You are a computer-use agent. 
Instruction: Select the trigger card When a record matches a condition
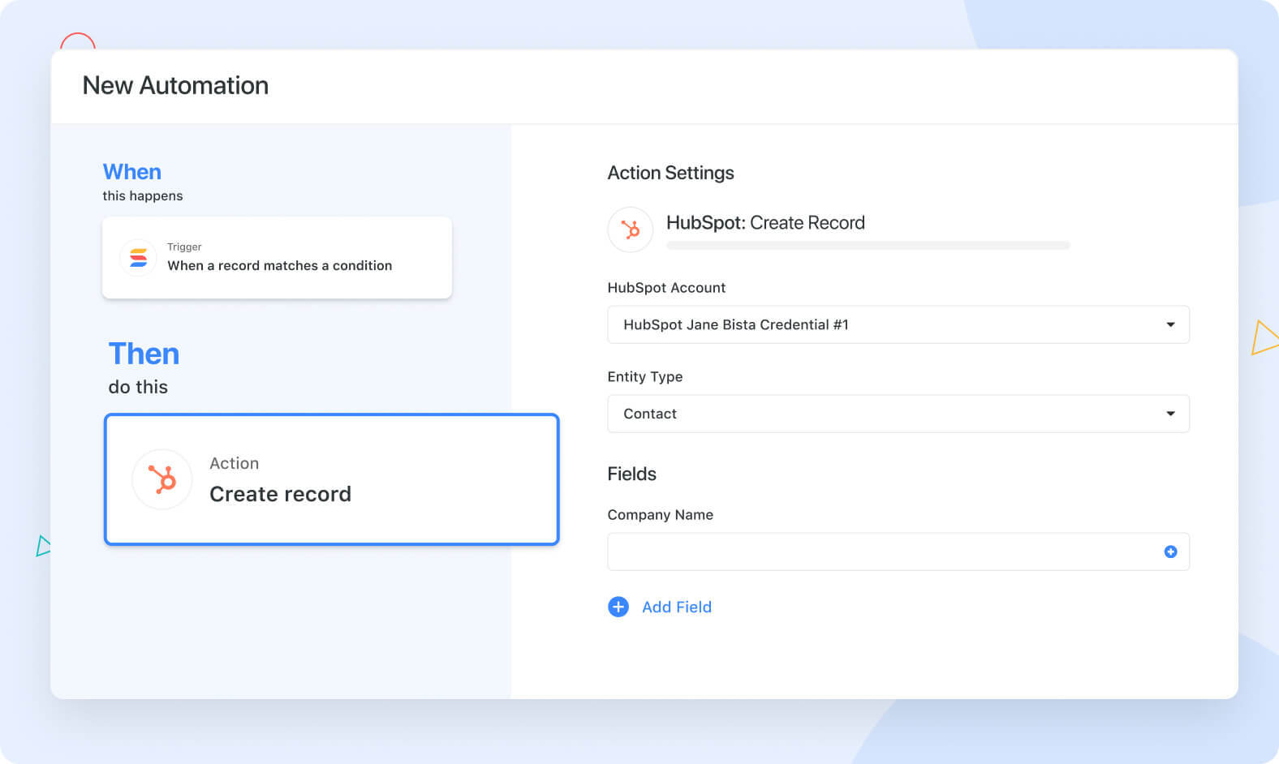coord(277,258)
